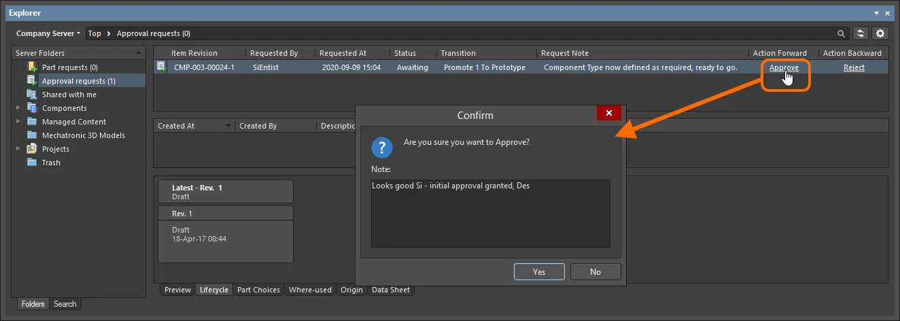This screenshot has height=321, width=900.
Task: Select the Search tab at bottom
Action: coord(65,304)
